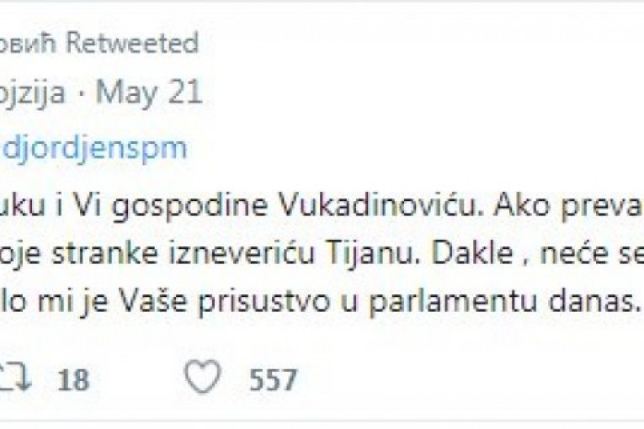644x429 pixels.
Task: Open the @djordjenspm mention link
Action: 93,148
